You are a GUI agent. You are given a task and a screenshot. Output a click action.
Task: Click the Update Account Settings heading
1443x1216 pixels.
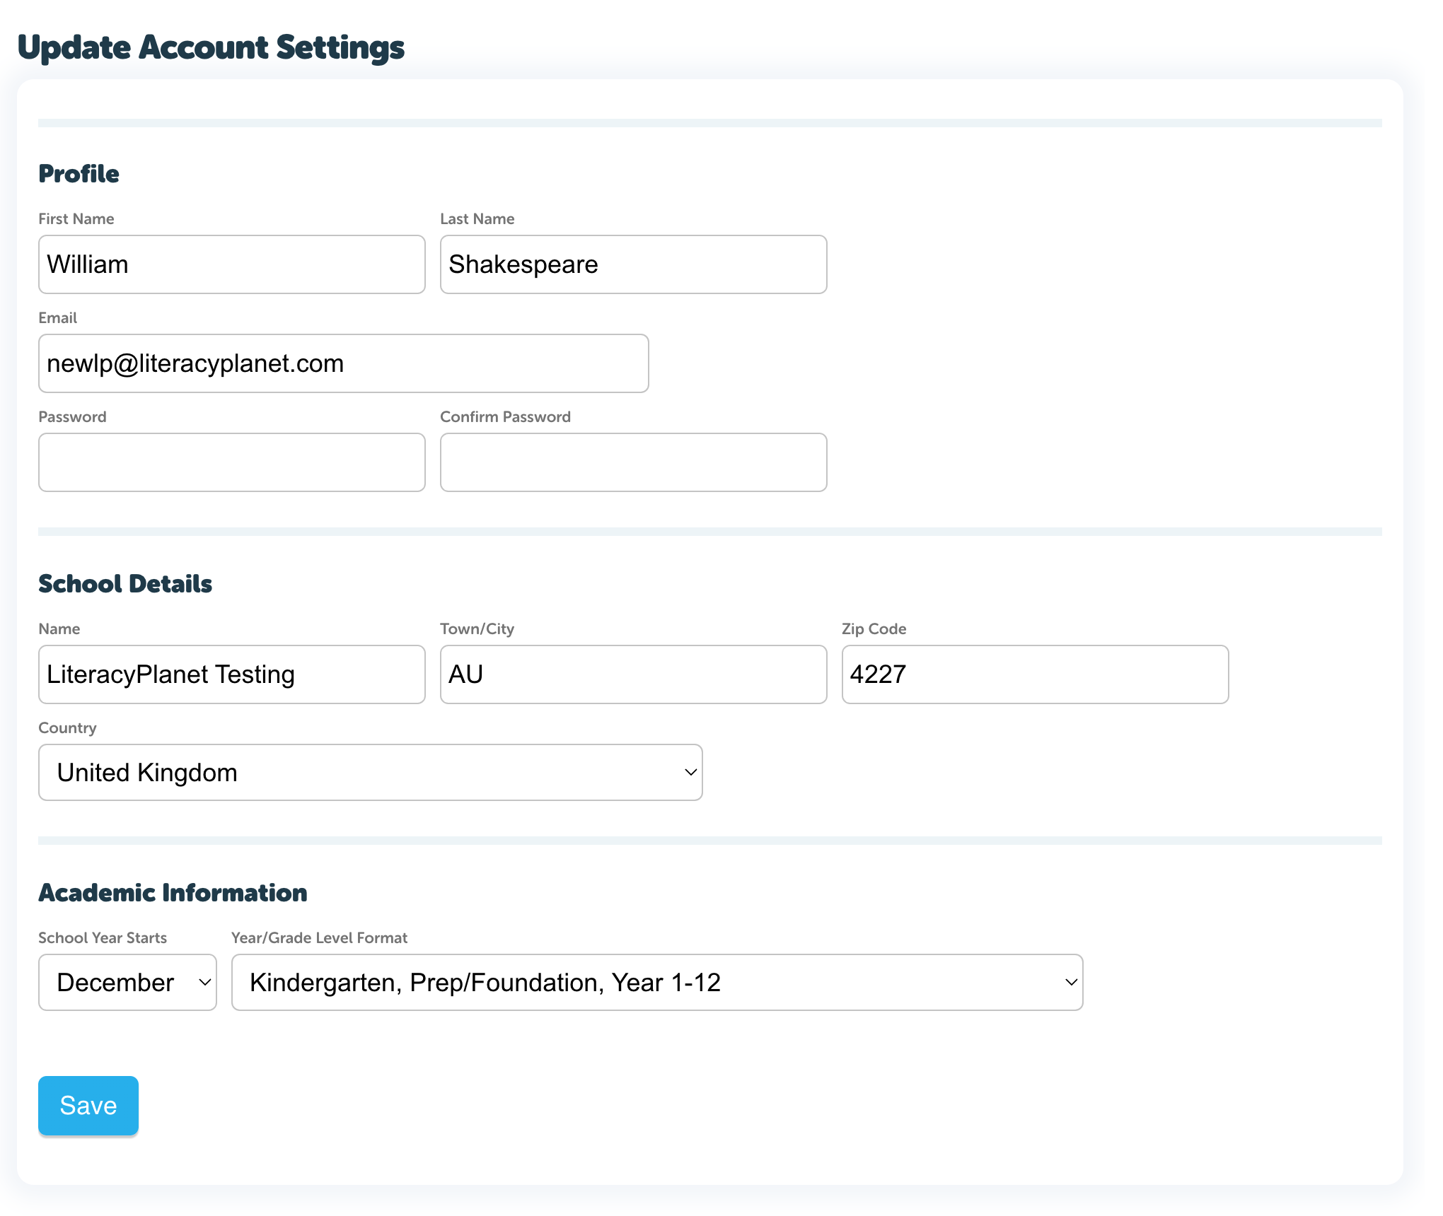pyautogui.click(x=211, y=47)
